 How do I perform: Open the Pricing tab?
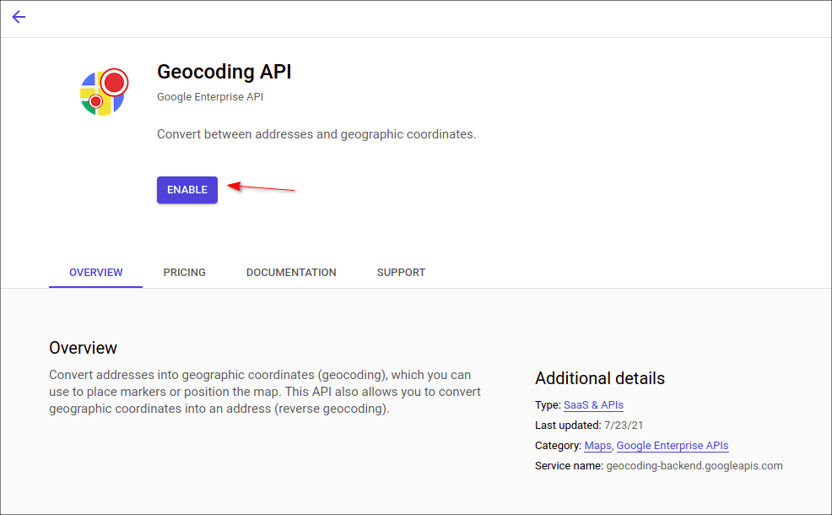184,273
